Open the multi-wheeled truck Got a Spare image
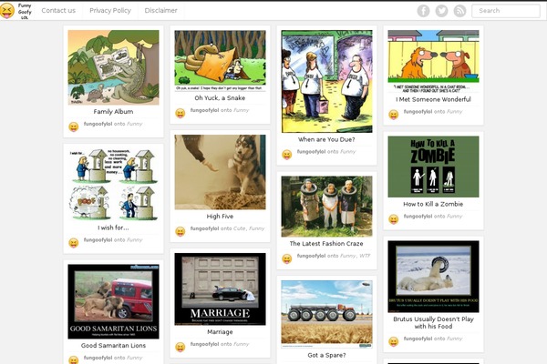The image size is (547, 364). tap(327, 314)
